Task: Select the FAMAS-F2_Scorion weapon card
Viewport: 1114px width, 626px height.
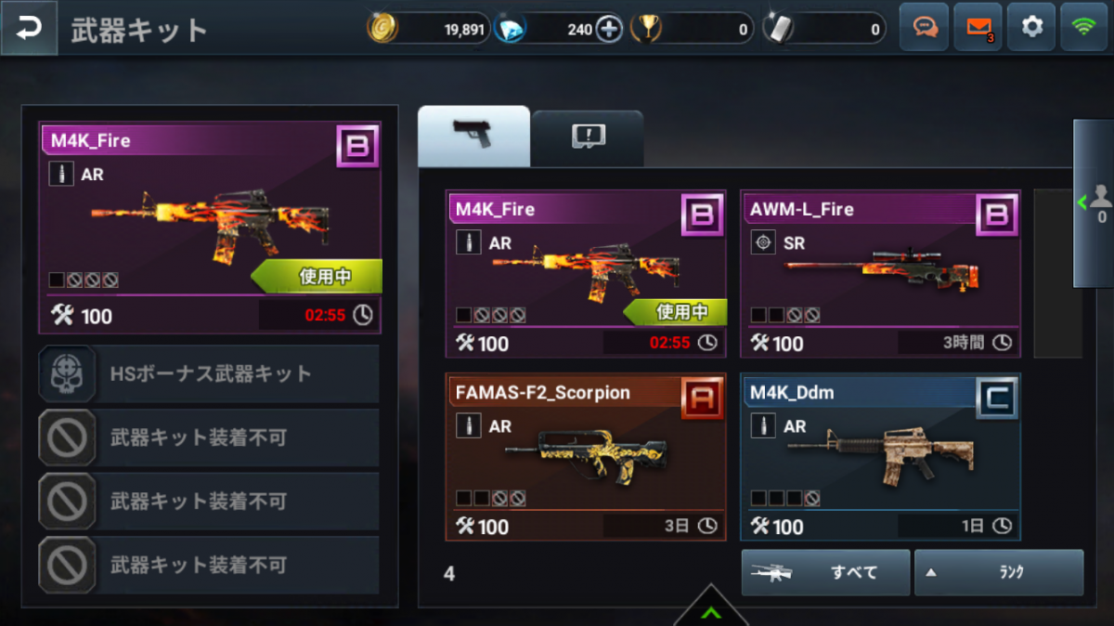Action: point(586,457)
